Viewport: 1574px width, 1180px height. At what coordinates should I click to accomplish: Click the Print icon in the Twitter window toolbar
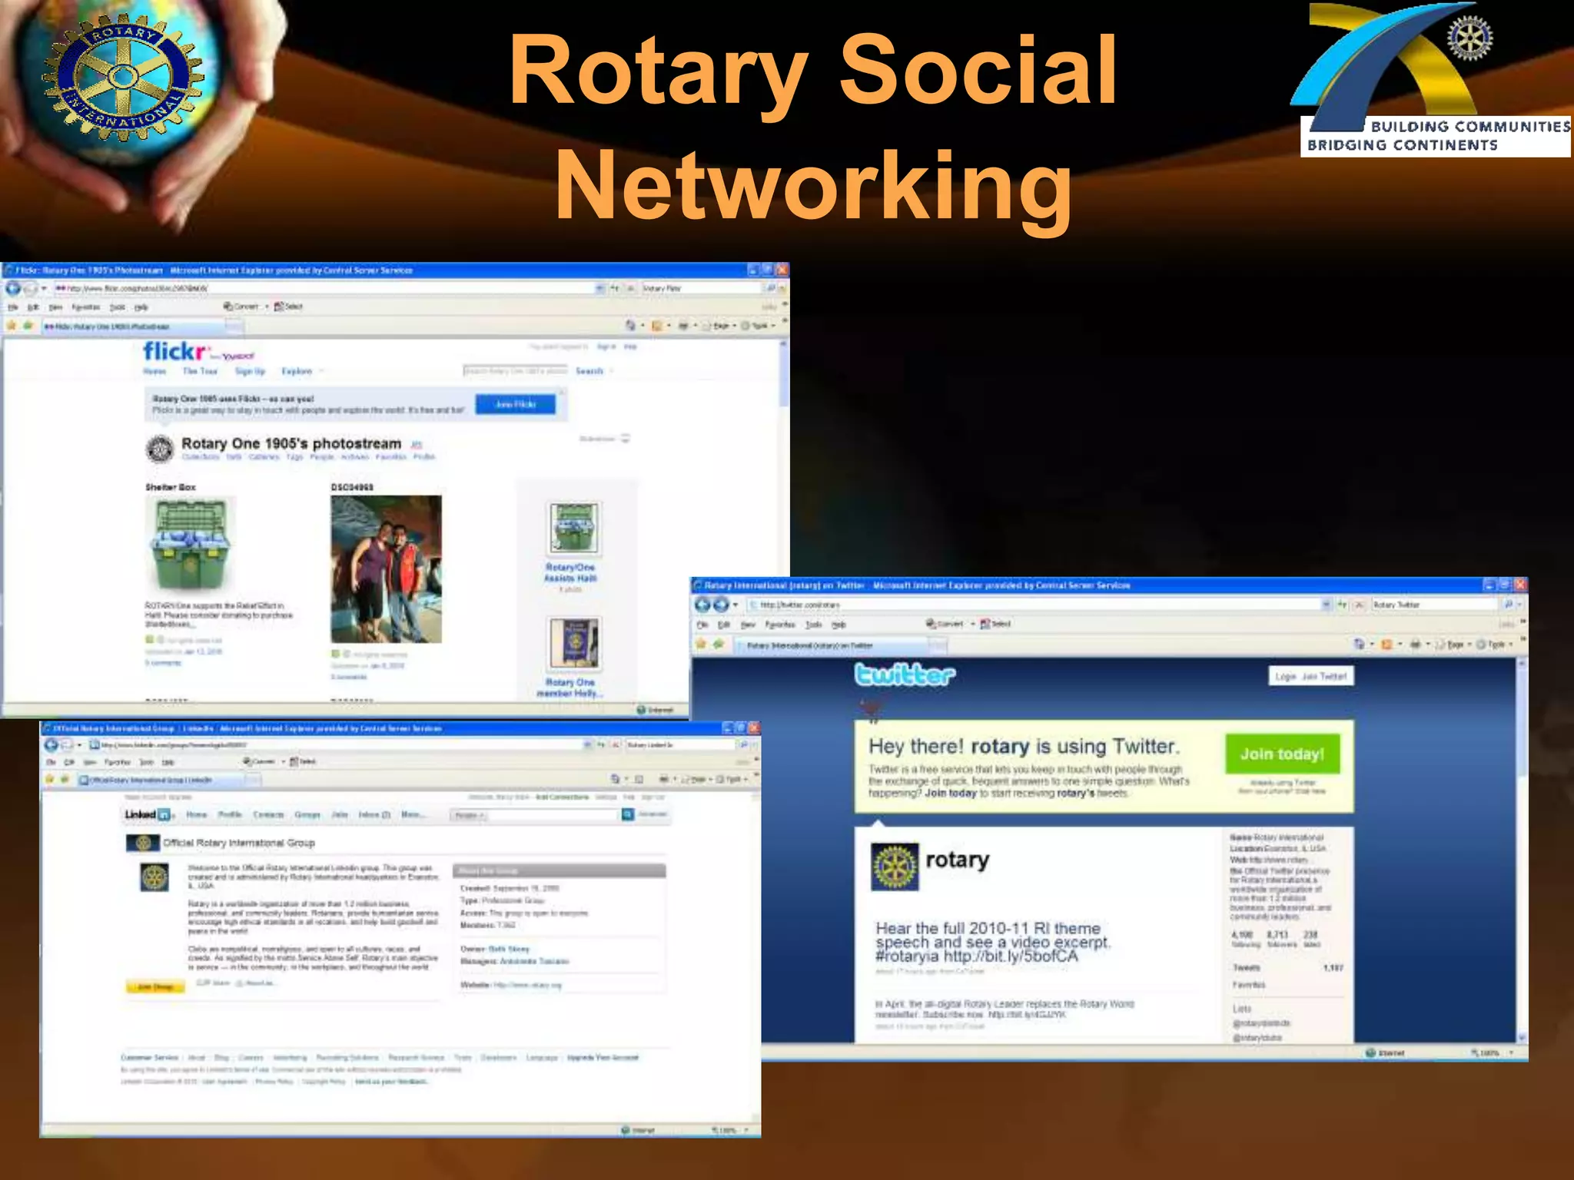(1415, 645)
